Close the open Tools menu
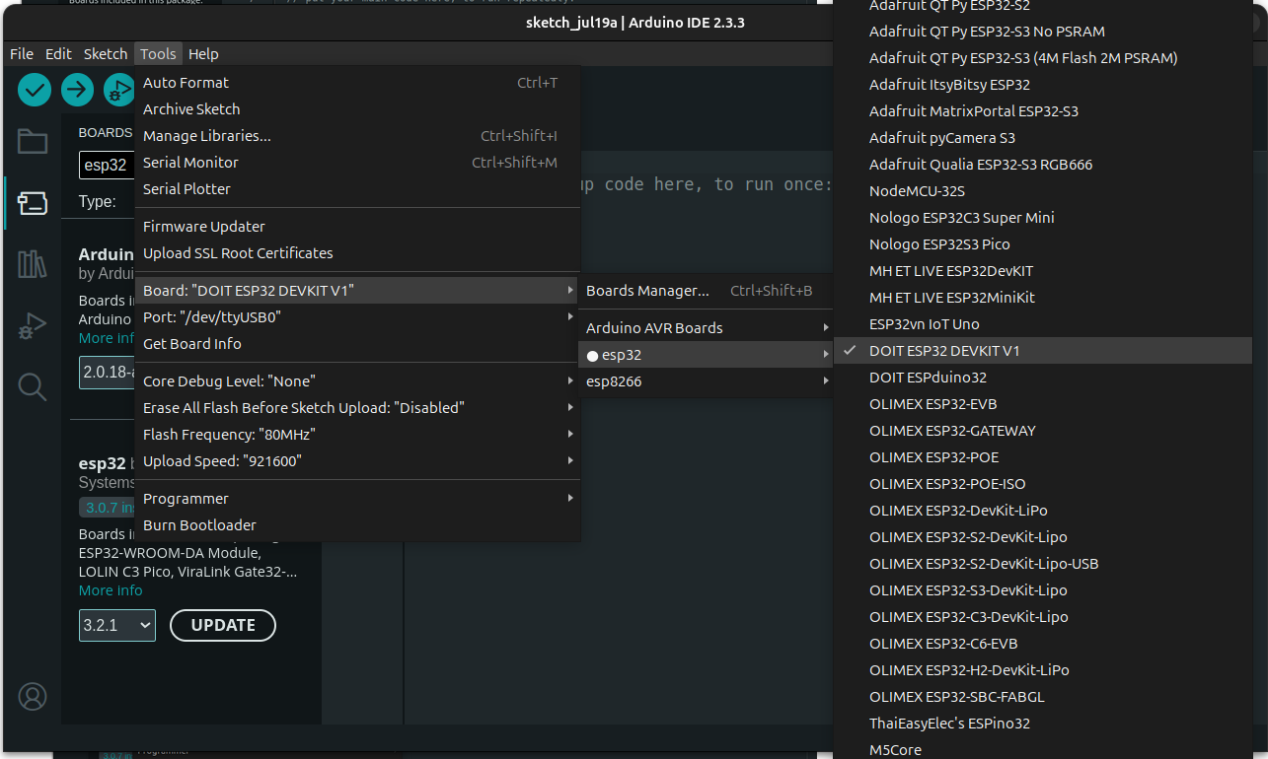The image size is (1268, 759). pos(158,54)
